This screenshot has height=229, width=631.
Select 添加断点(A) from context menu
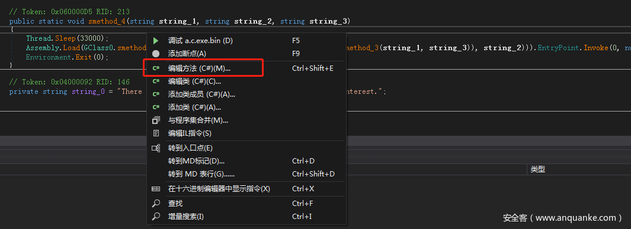click(x=246, y=53)
